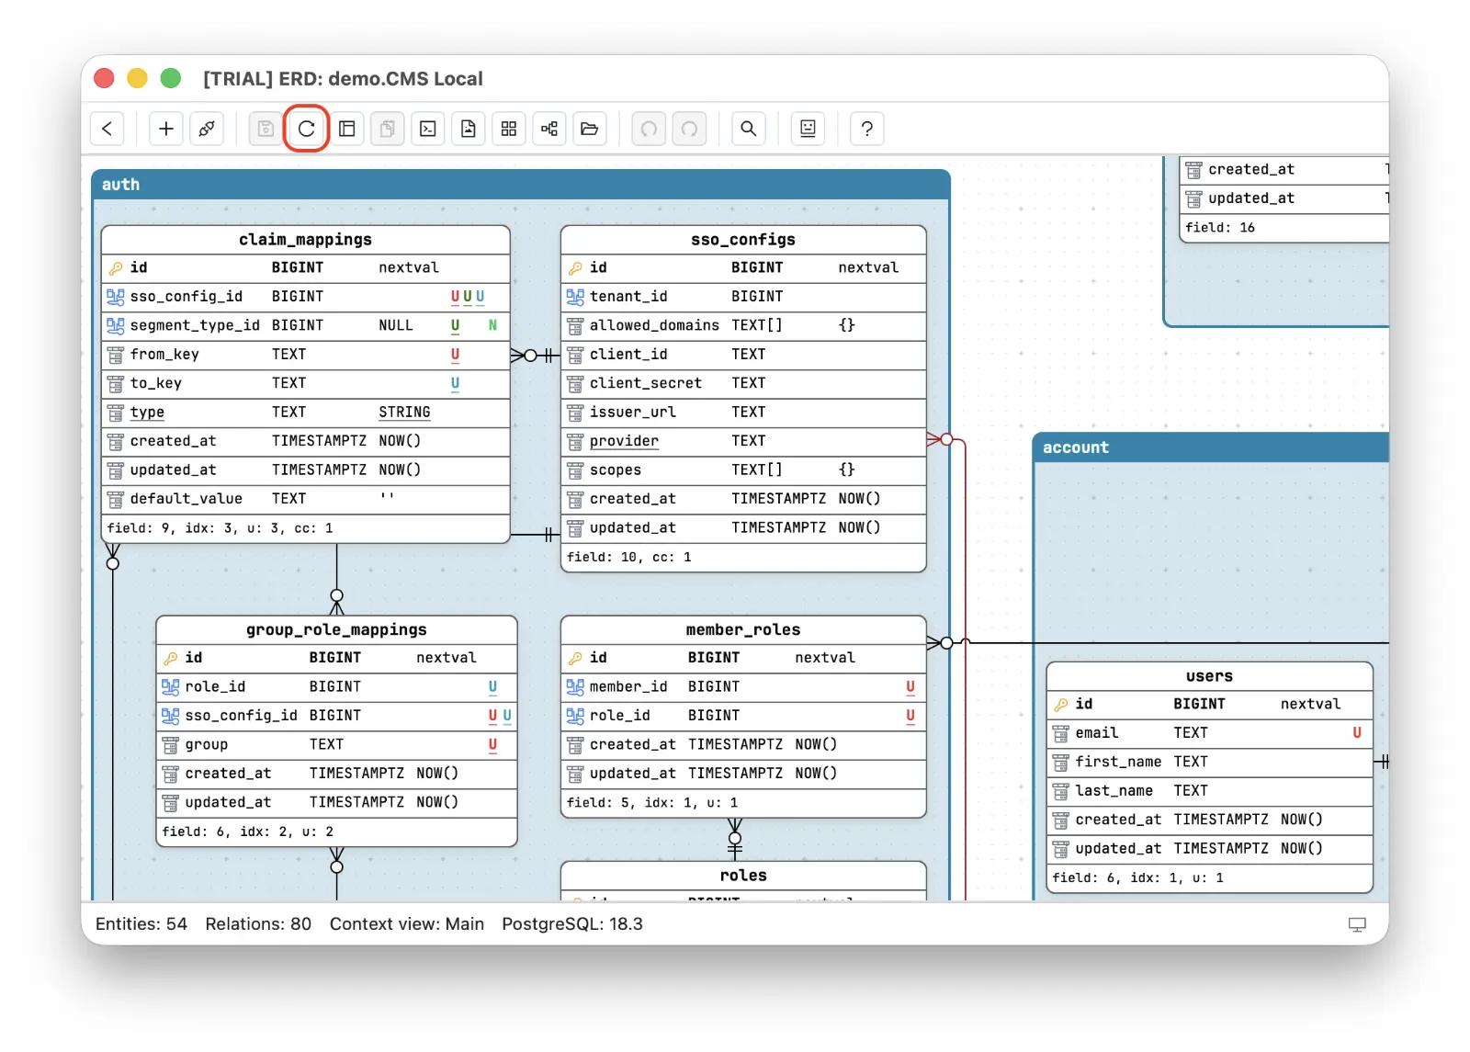Open a file with the folder icon
This screenshot has width=1470, height=1052.
(x=590, y=129)
